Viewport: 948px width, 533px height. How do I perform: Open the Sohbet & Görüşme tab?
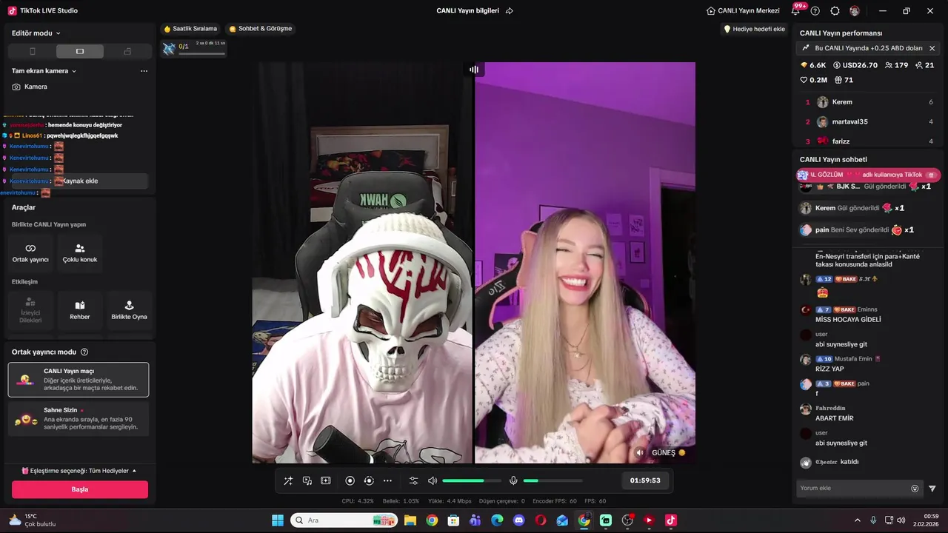point(261,29)
